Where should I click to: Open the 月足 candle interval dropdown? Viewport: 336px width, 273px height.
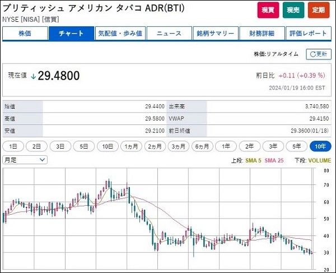click(25, 160)
